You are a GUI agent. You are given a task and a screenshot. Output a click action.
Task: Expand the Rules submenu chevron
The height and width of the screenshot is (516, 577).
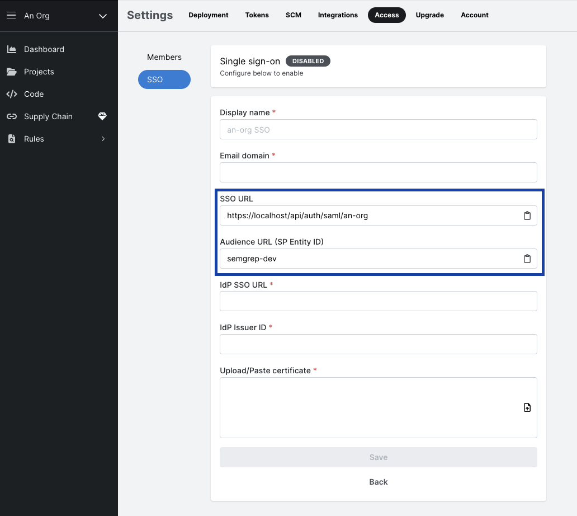[103, 139]
